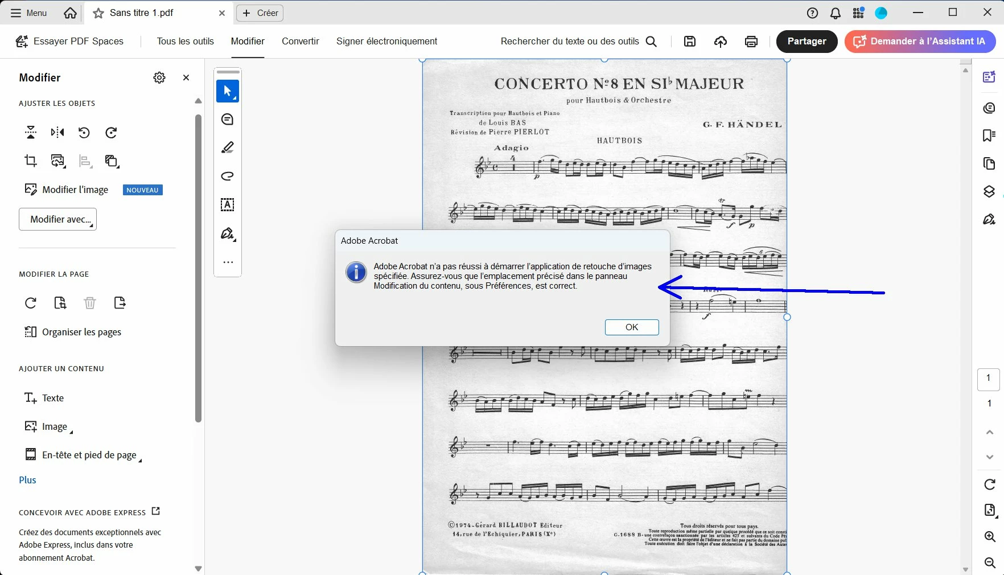Flip object vertically icon
Image resolution: width=1004 pixels, height=575 pixels.
click(31, 133)
